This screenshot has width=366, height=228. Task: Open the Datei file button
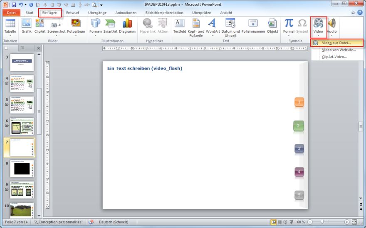coord(11,13)
